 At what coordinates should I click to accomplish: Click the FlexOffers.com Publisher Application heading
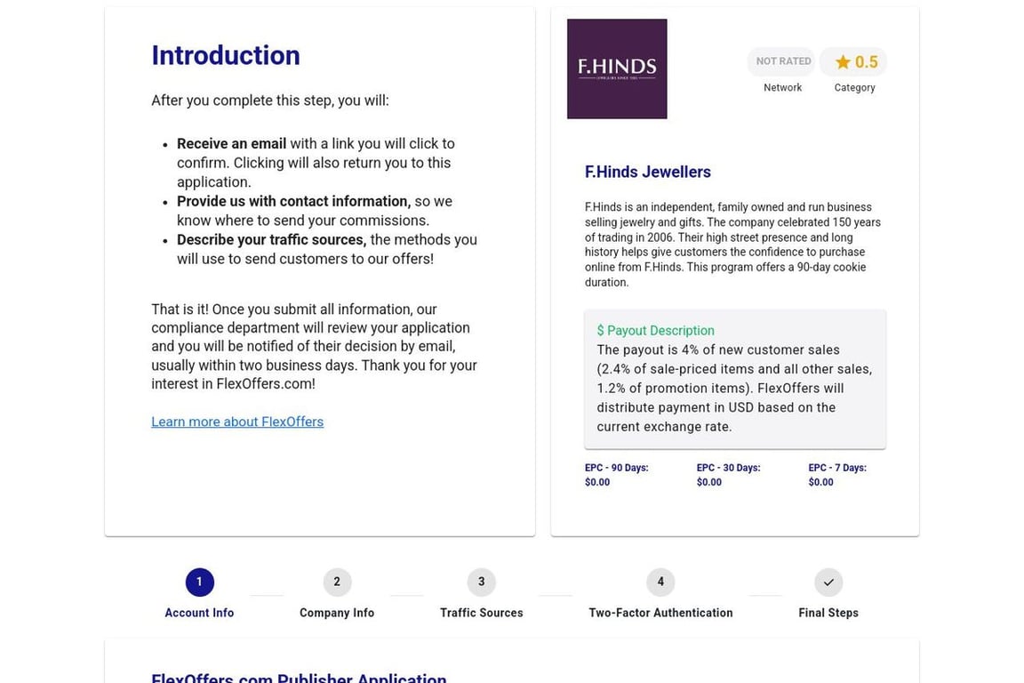click(299, 678)
